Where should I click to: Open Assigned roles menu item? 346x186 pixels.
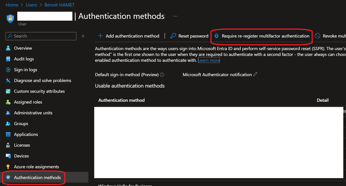tap(28, 102)
